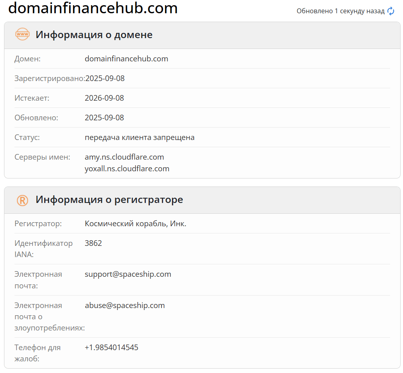Click the yoxall.ns.cloudflare.com name server
Viewport: 403px width, 373px height.
coord(127,168)
